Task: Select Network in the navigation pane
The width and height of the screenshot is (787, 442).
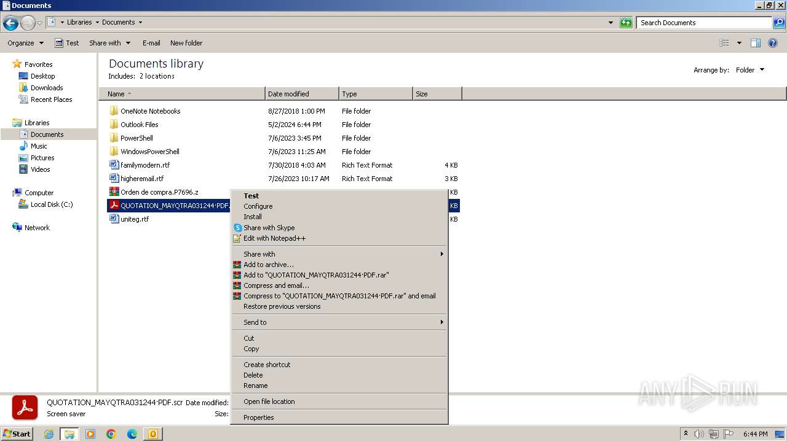Action: pyautogui.click(x=37, y=228)
